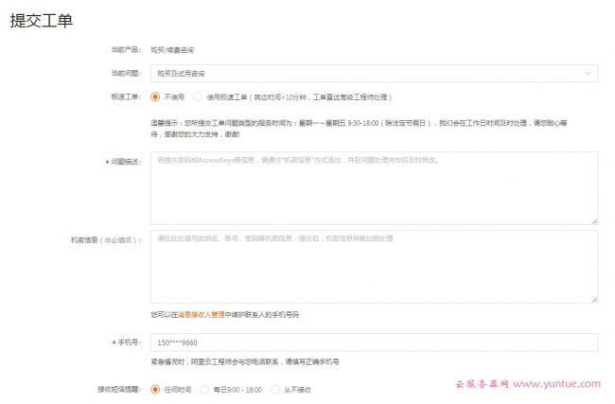Select the 从不接收 radio option

click(x=275, y=389)
